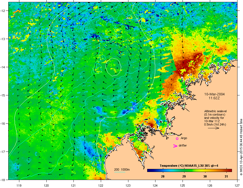Viewport: 243px width, 188px height.
Task: Click the 'drifter' legend label
Action: [x=183, y=145]
